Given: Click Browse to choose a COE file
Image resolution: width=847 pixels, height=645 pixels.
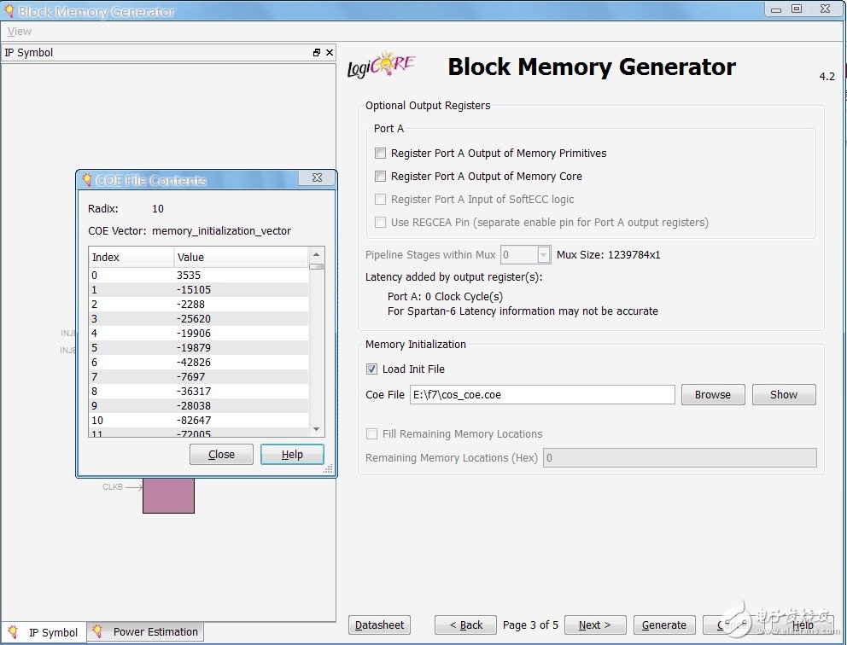Looking at the screenshot, I should (x=712, y=395).
